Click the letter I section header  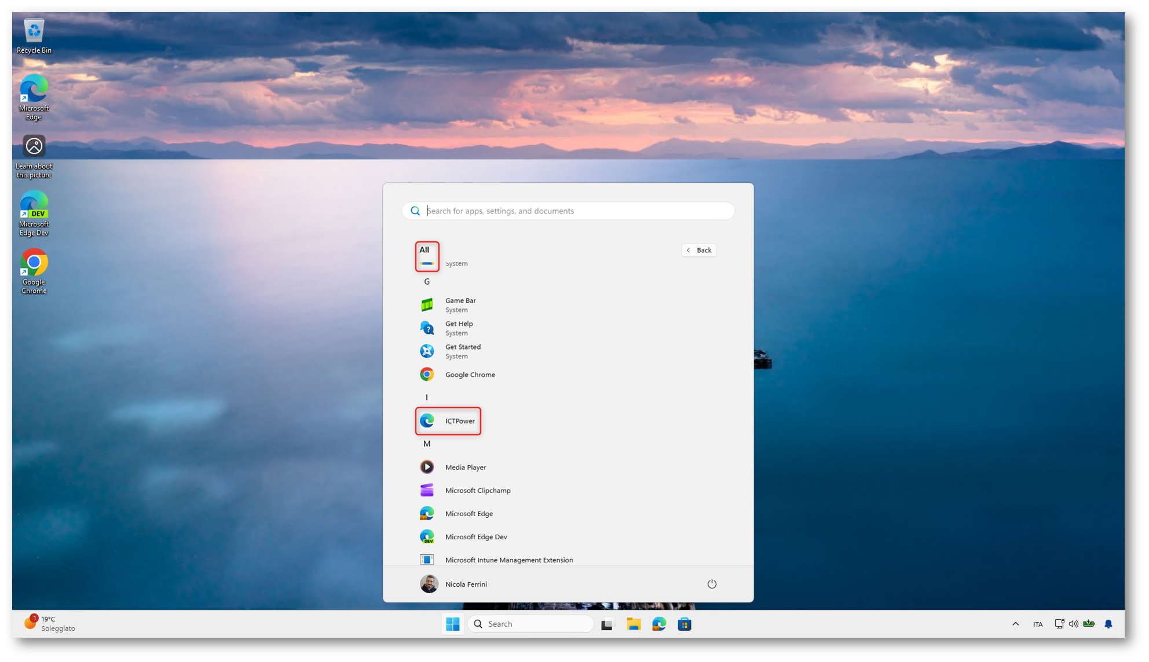point(427,398)
